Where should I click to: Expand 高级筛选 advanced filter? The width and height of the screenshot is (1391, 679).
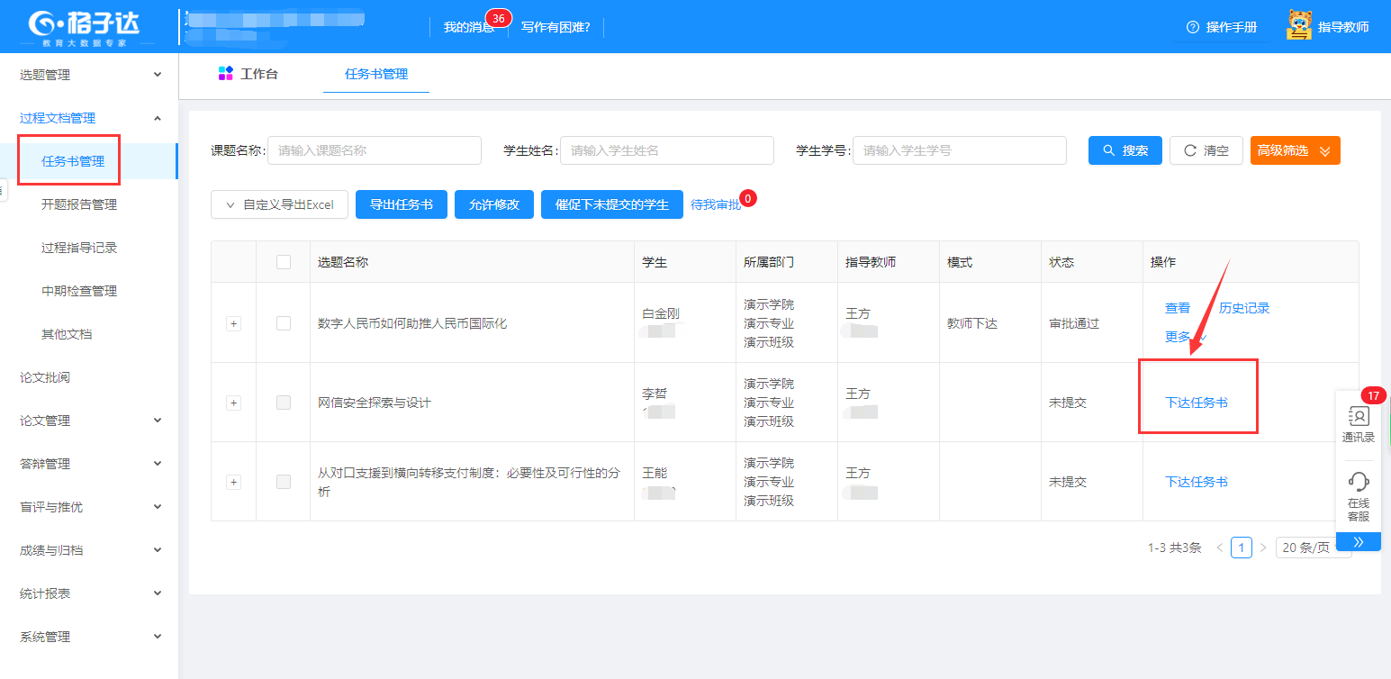[1295, 150]
